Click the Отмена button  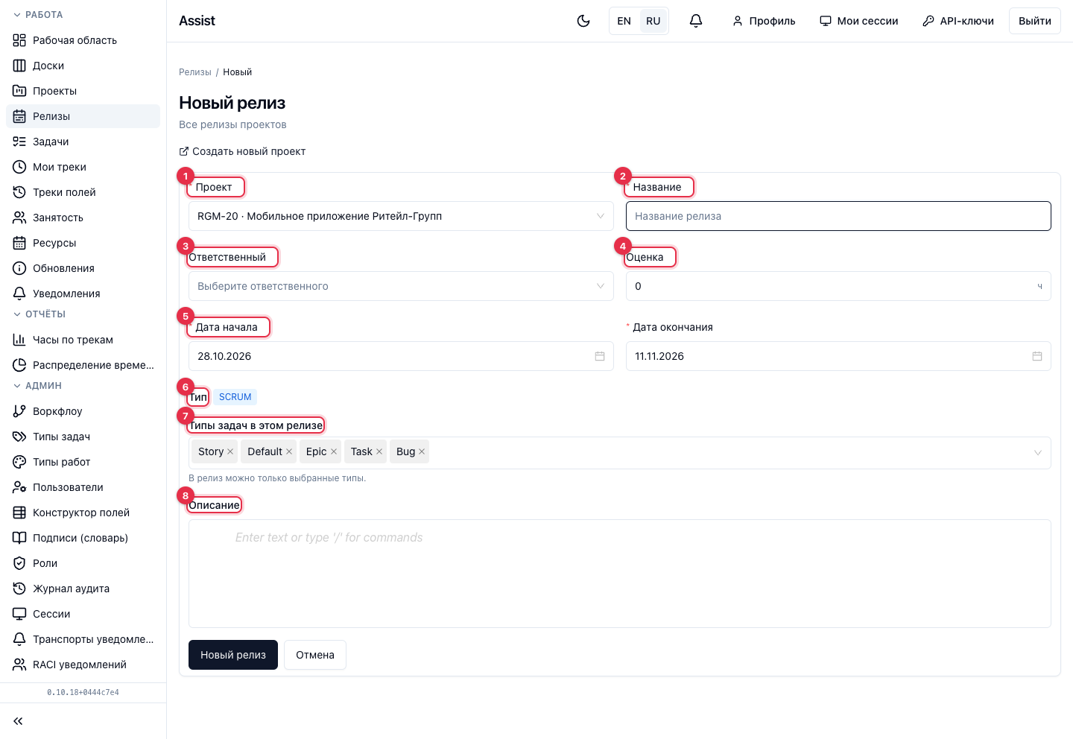(315, 655)
